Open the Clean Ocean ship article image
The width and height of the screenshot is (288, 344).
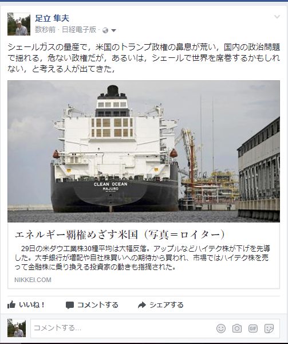(144, 151)
